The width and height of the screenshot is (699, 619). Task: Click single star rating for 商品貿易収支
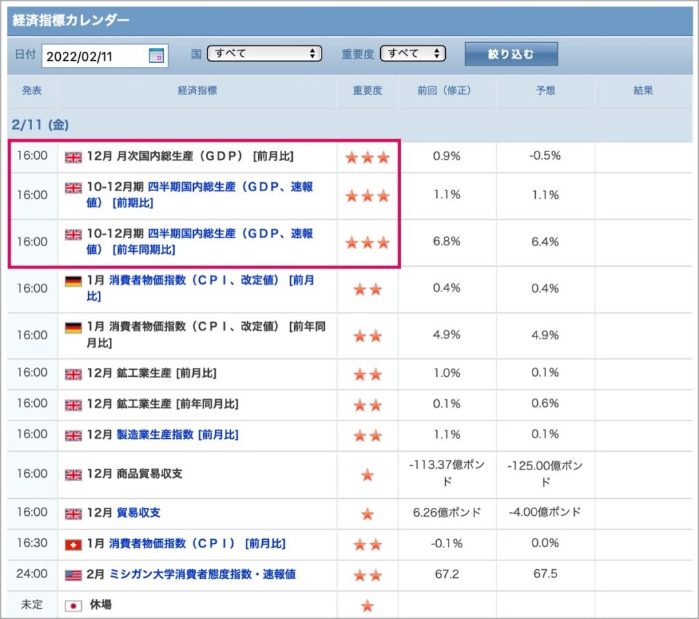(367, 475)
